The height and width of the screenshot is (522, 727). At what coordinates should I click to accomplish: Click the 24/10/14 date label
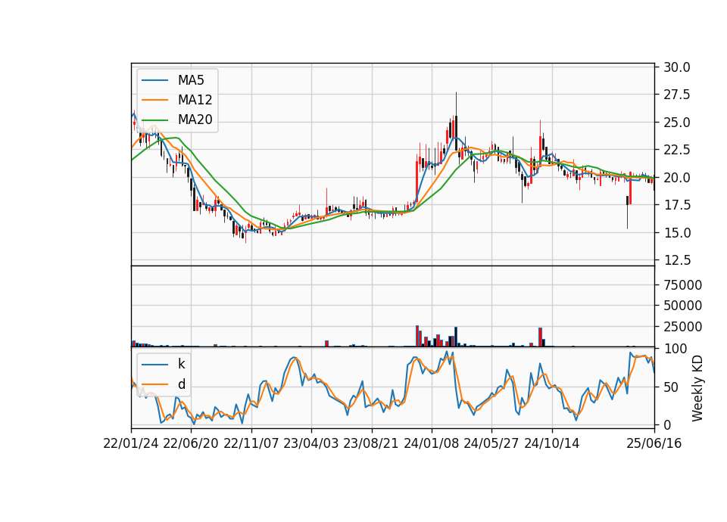pyautogui.click(x=552, y=443)
